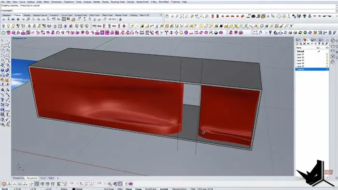The width and height of the screenshot is (338, 190).
Task: Open the Perspective viewport title dropdown arrow
Action: [x=26, y=38]
